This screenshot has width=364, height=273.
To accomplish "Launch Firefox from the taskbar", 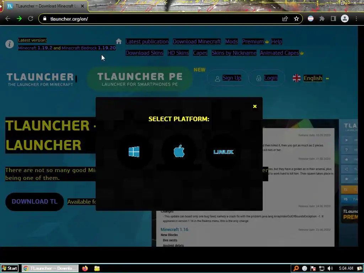I will pyautogui.click(x=85, y=268).
